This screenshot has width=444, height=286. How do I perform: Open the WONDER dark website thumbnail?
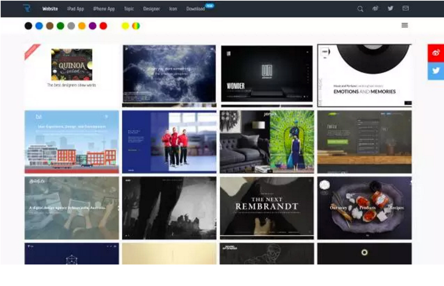[267, 75]
